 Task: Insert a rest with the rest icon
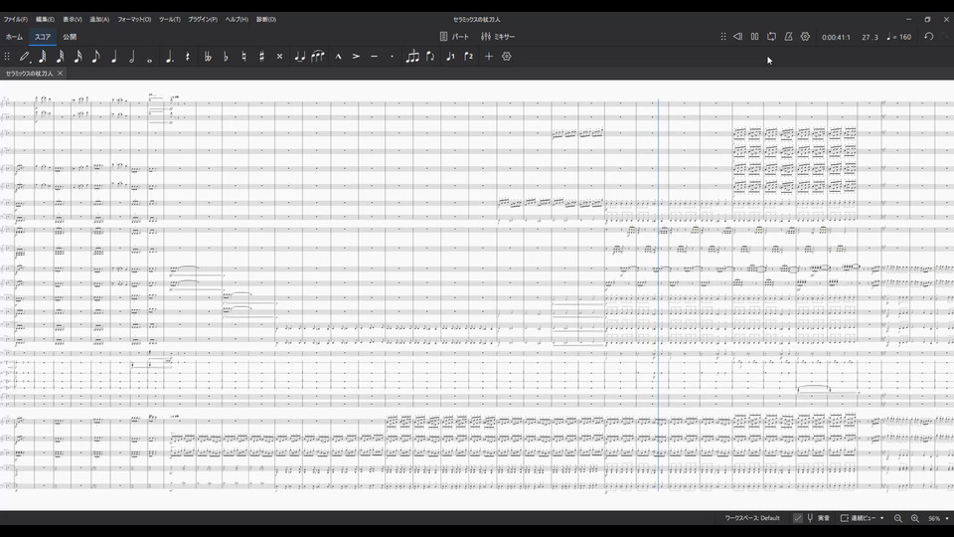pos(188,57)
